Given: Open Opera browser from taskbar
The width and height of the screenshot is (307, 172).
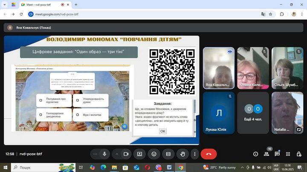Looking at the screenshot, I should [148, 167].
